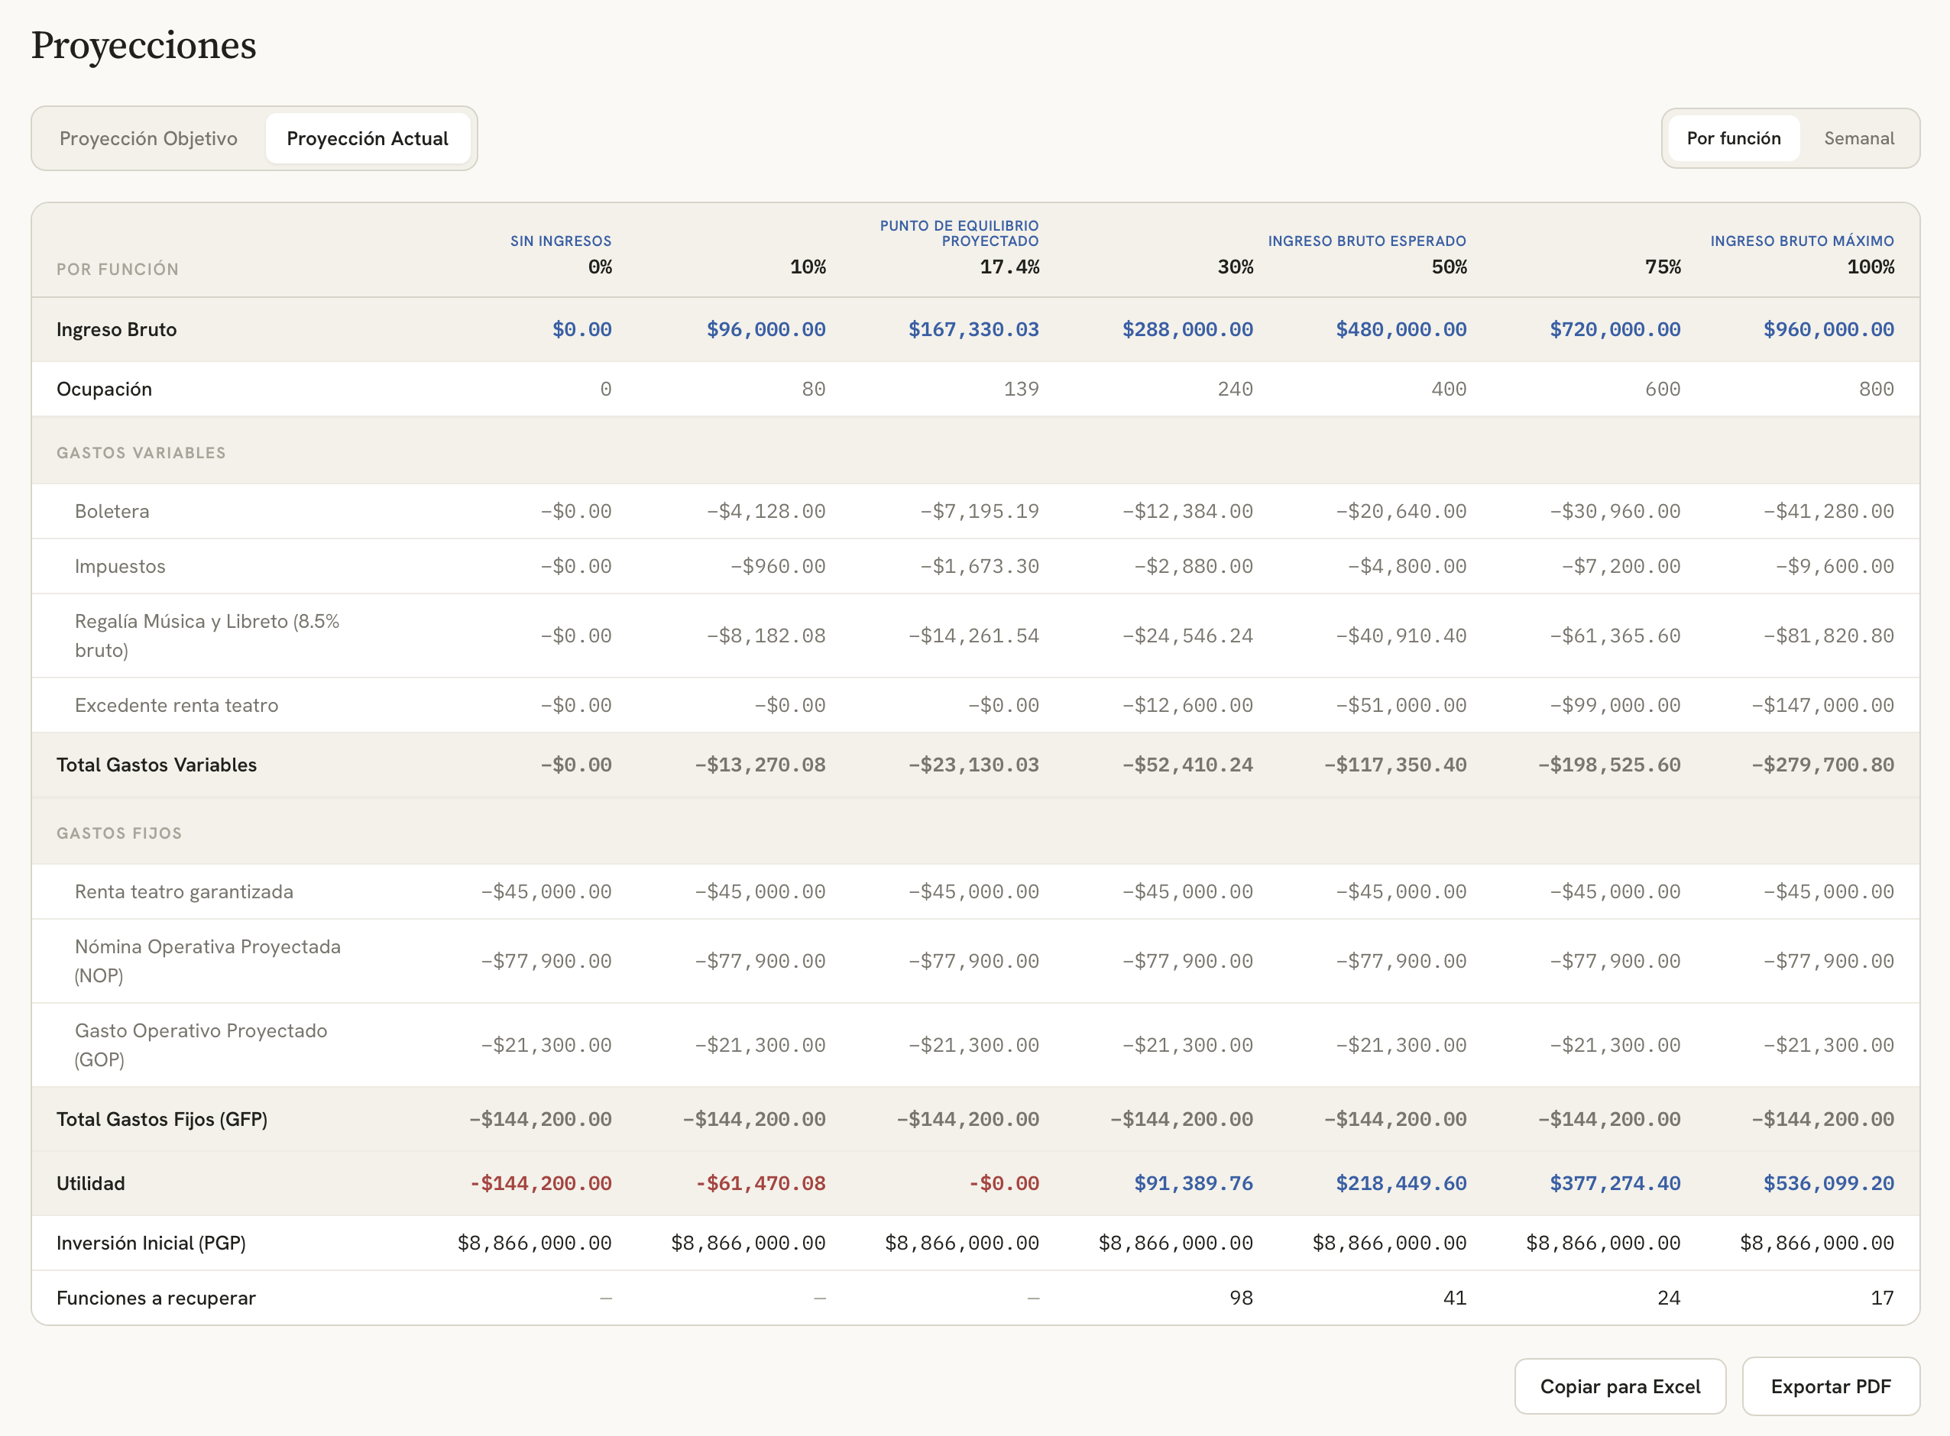Screen dimensions: 1950x1436
Task: Click the Copiar para Excel button
Action: click(x=1620, y=1386)
